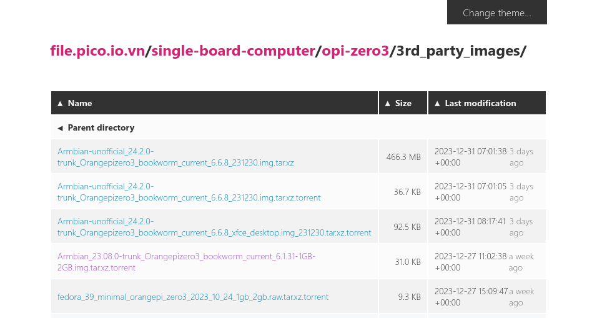Open the Change theme menu

click(x=496, y=13)
